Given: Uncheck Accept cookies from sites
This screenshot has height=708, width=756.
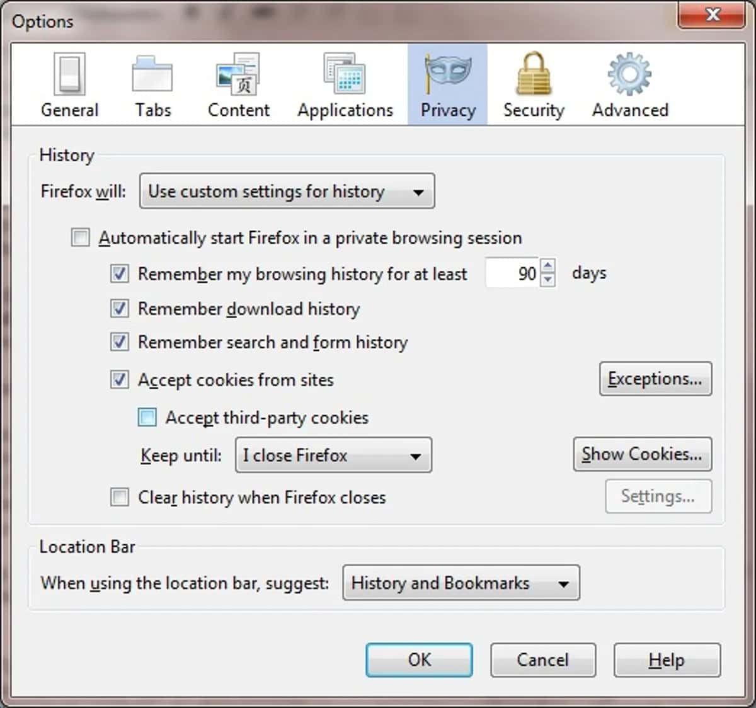Looking at the screenshot, I should (x=119, y=380).
